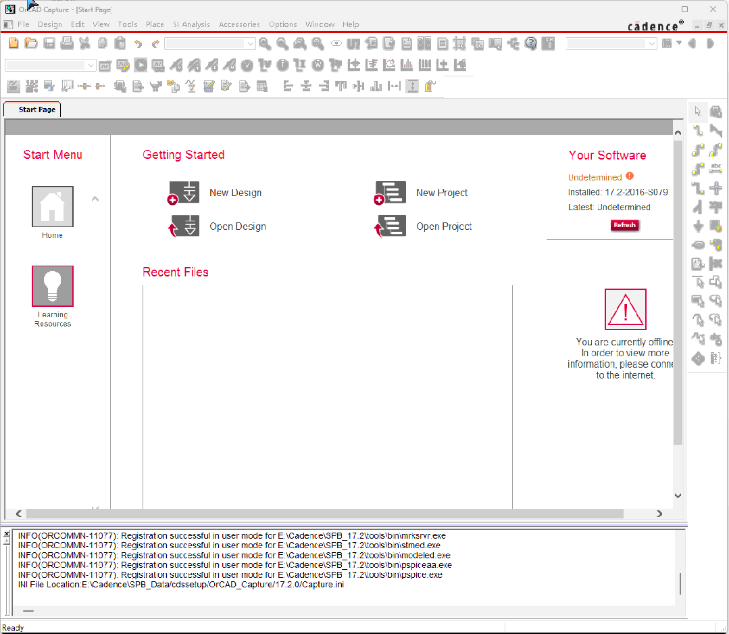Click the Open folder toolbar icon
The width and height of the screenshot is (729, 634).
point(31,44)
